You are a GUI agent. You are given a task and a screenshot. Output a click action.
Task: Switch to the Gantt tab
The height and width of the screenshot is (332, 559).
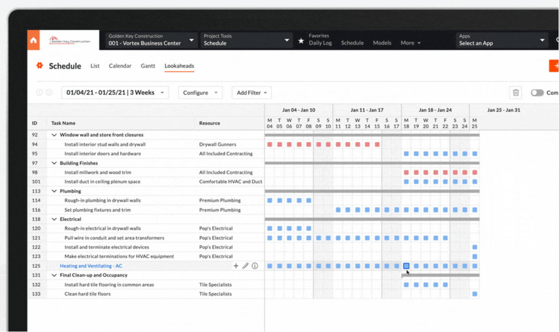148,66
